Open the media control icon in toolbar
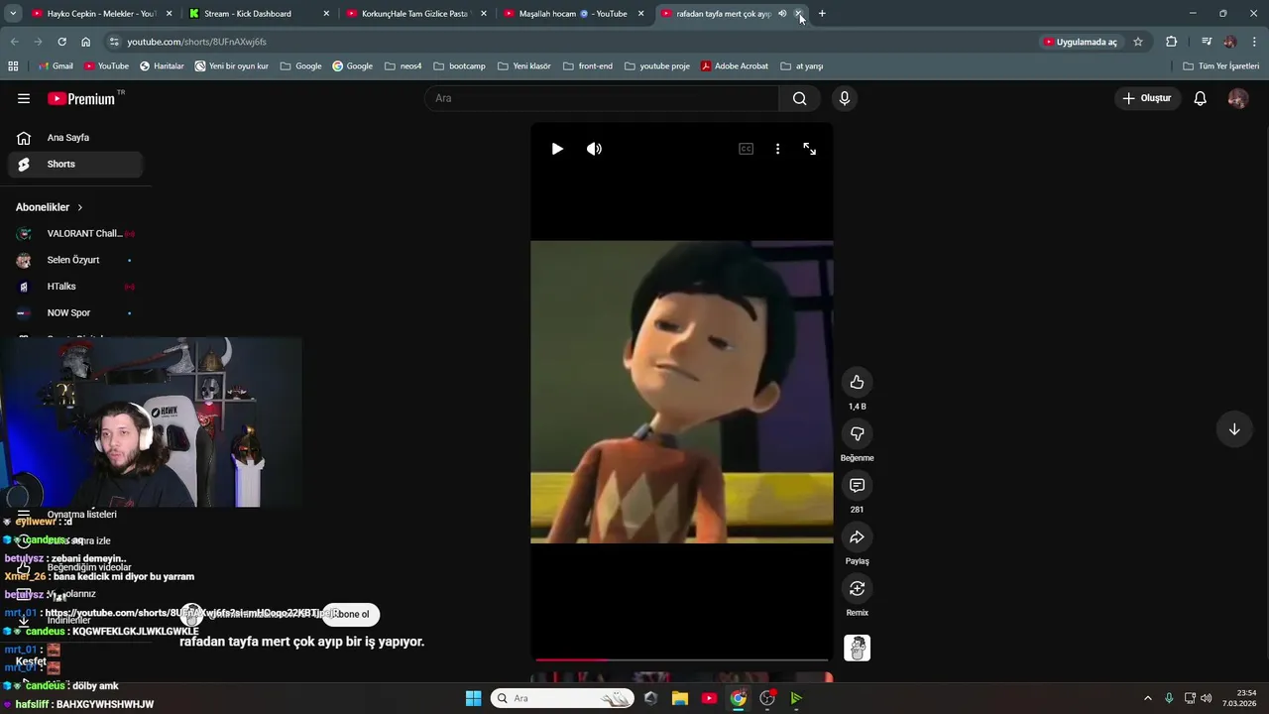The height and width of the screenshot is (714, 1269). [x=1207, y=42]
